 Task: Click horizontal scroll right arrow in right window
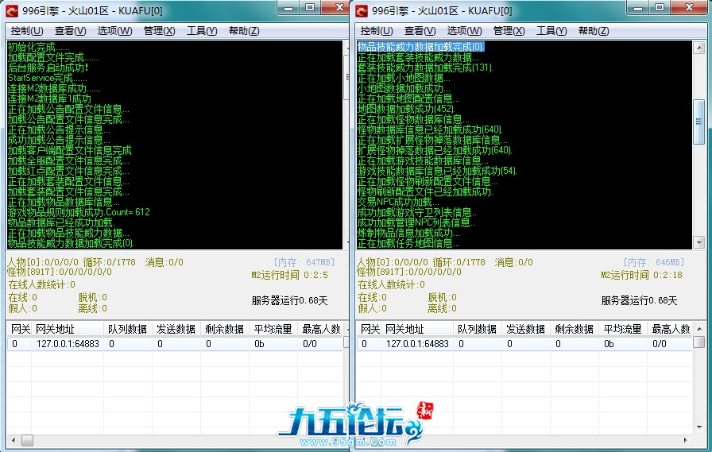685,440
